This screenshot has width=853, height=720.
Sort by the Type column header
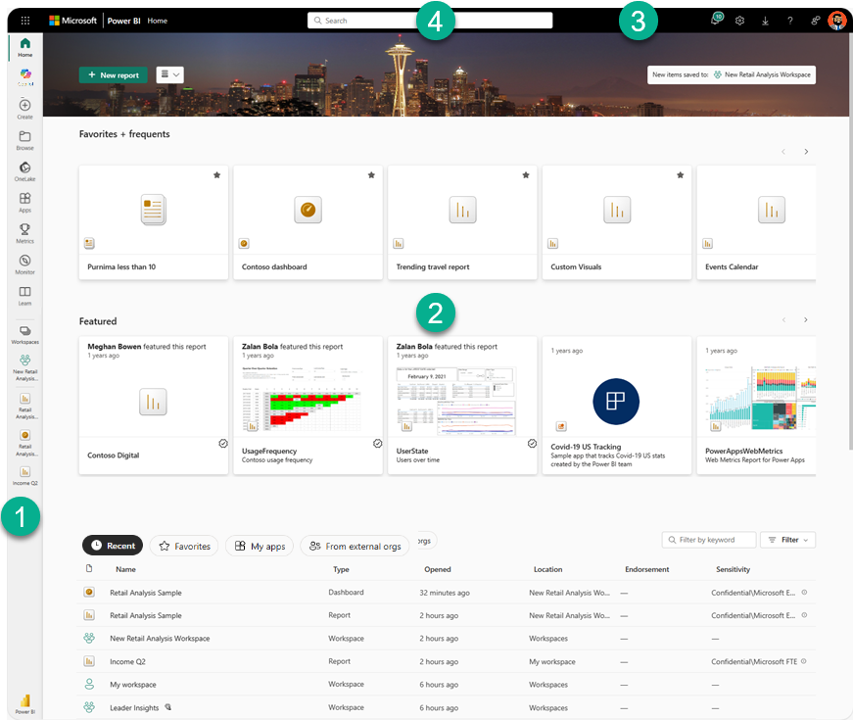tap(341, 569)
